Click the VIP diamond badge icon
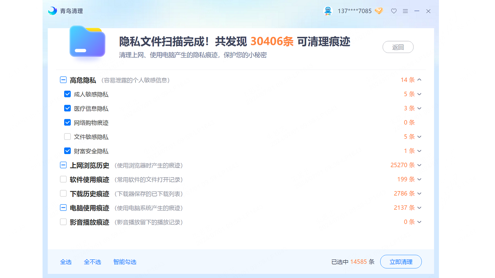The height and width of the screenshot is (278, 495). click(379, 11)
